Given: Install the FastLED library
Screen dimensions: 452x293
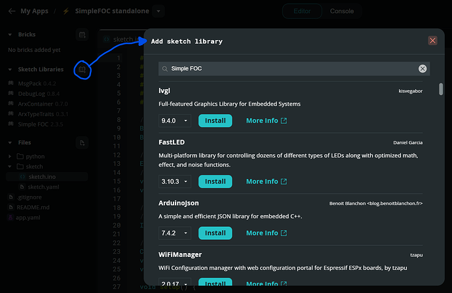Looking at the screenshot, I should point(215,182).
